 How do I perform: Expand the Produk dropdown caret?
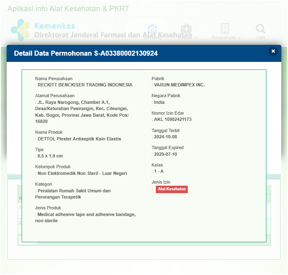[196, 38]
